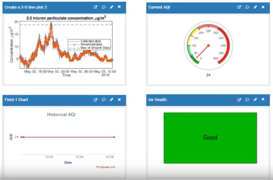Pop out the Field 1 Chart
The image size is (273, 180).
pos(95,100)
